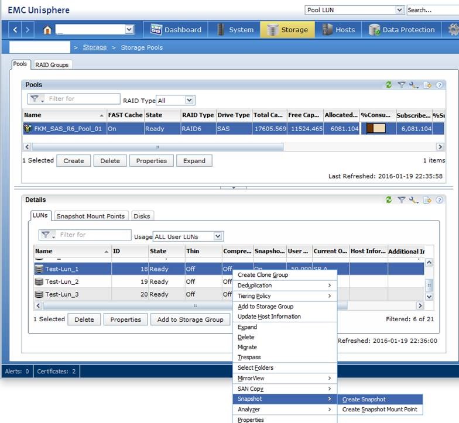Click the filter icon in the Details header
Viewport: 459px width, 423px height.
coord(402,200)
